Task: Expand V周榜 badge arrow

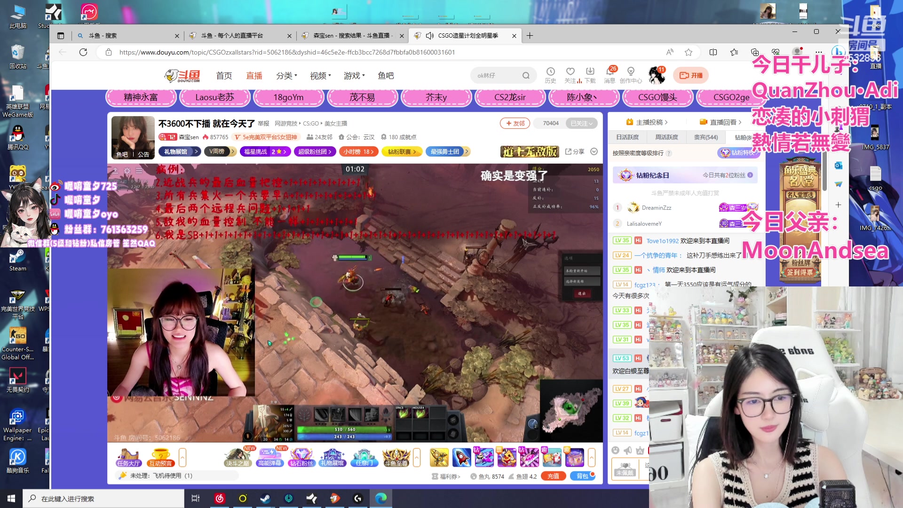Action: (x=233, y=151)
